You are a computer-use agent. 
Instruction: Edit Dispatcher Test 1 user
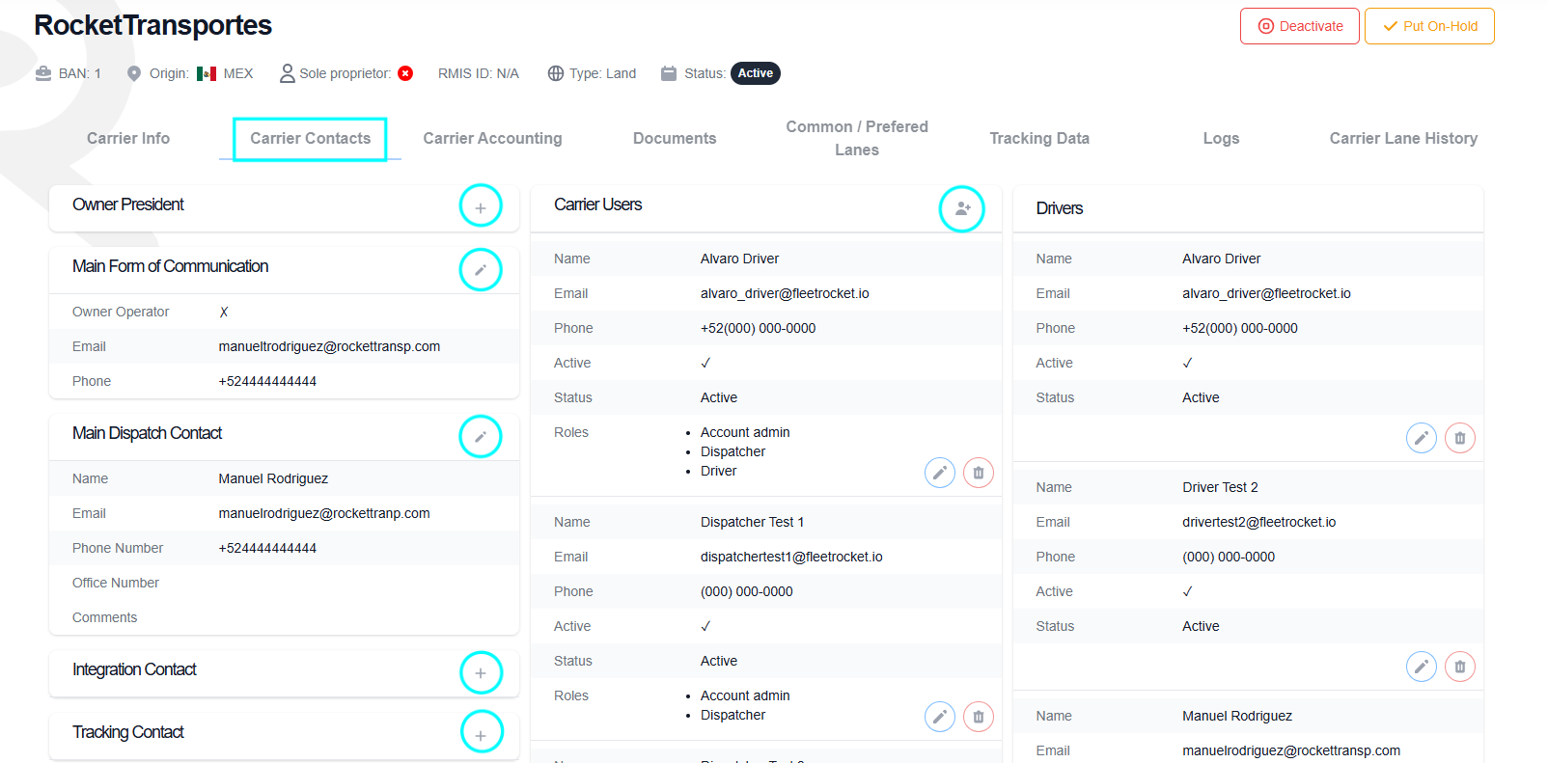point(940,717)
